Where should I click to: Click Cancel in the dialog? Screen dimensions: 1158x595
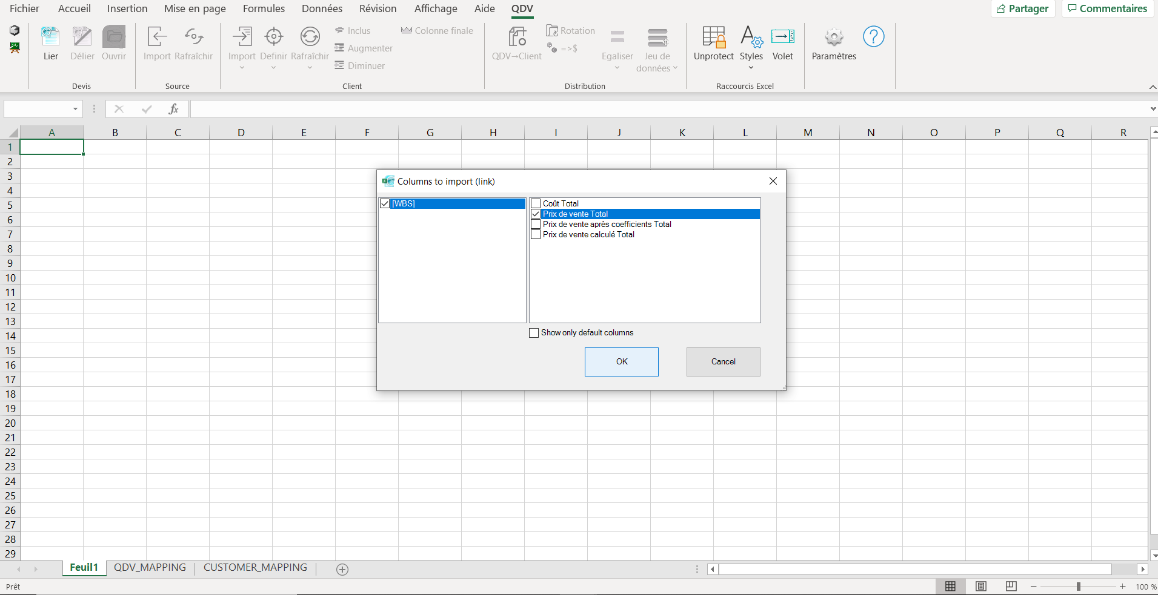pos(724,362)
